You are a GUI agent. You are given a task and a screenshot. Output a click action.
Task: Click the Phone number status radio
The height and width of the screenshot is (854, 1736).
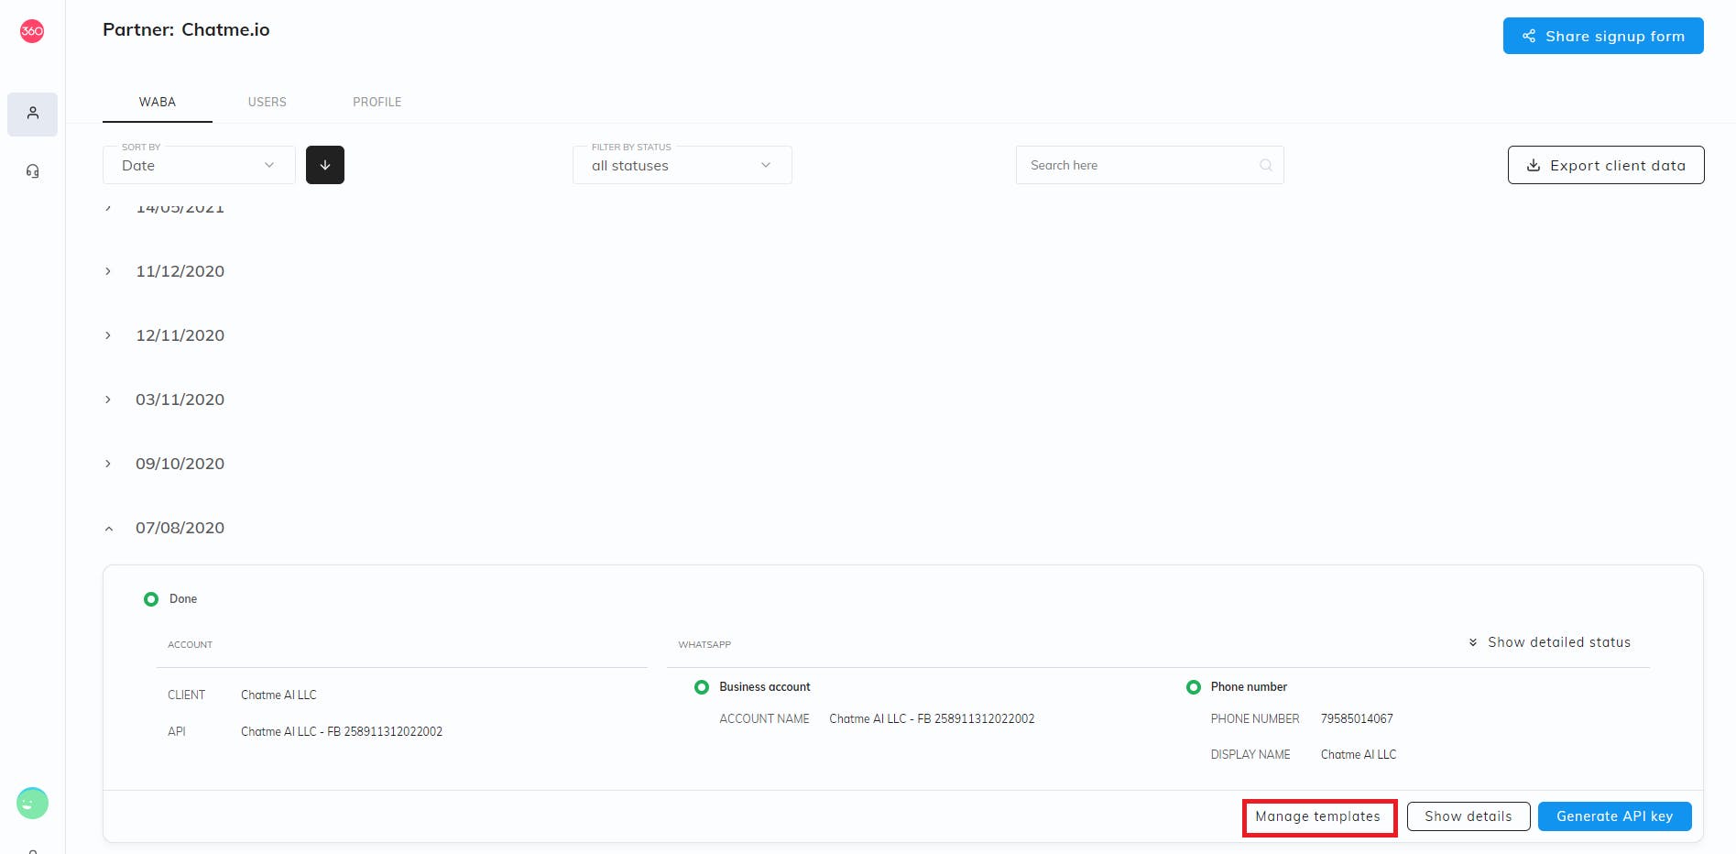point(1194,686)
